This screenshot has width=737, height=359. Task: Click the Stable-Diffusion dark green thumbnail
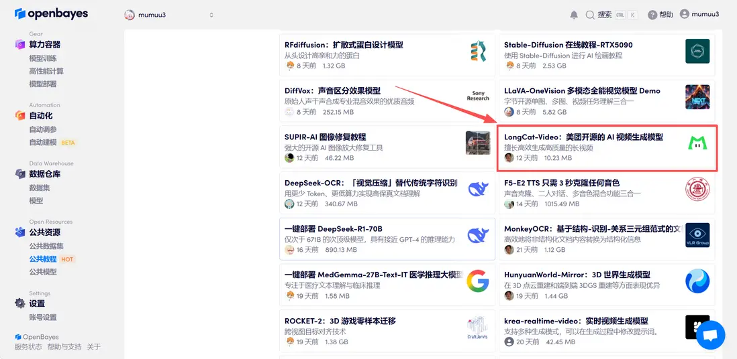coord(697,51)
